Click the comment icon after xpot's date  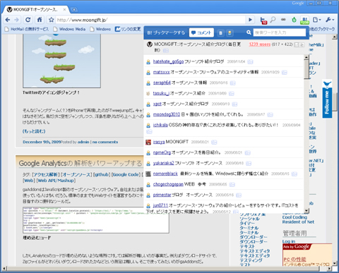[234, 104]
